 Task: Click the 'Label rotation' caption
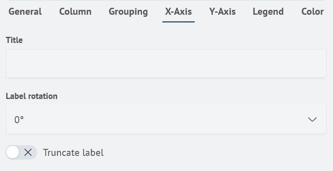click(32, 96)
